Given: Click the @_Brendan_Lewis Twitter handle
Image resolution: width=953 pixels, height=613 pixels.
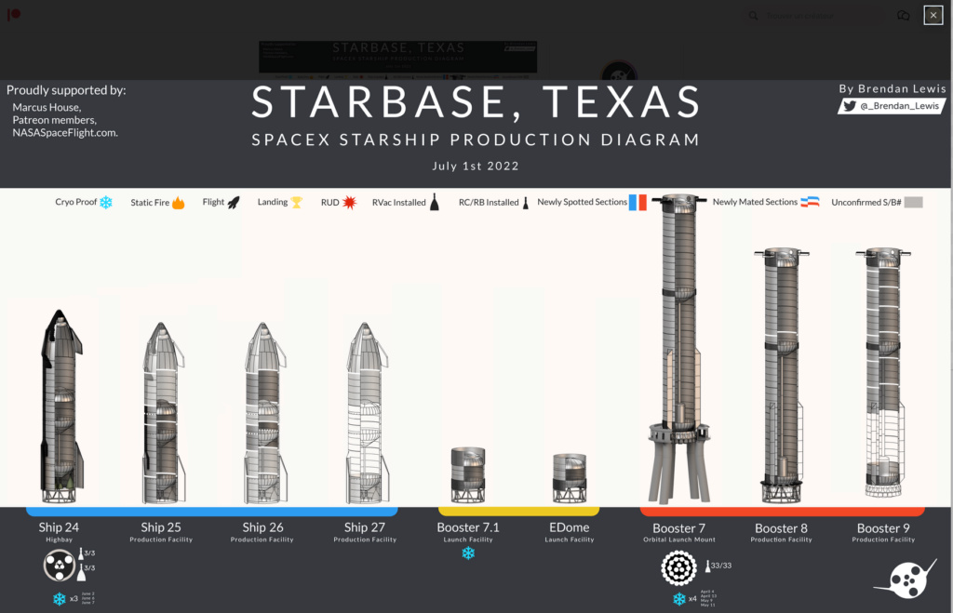Looking at the screenshot, I should (x=900, y=106).
